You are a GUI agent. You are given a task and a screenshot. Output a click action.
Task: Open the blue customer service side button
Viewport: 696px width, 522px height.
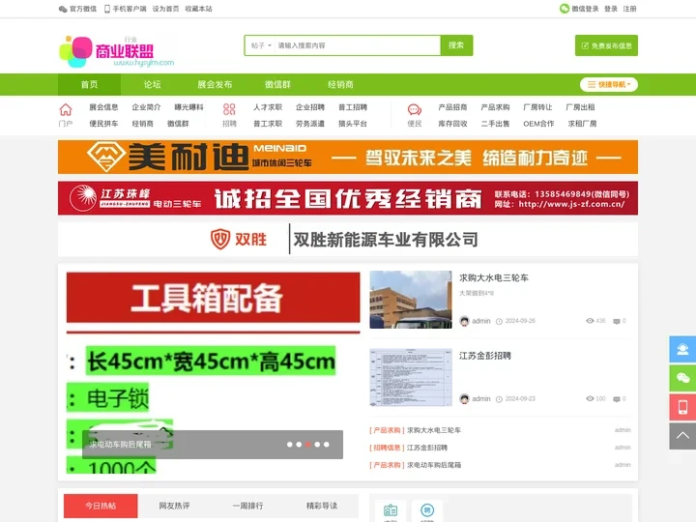(x=682, y=349)
